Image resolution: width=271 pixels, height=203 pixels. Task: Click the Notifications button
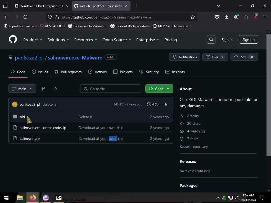[x=184, y=57]
